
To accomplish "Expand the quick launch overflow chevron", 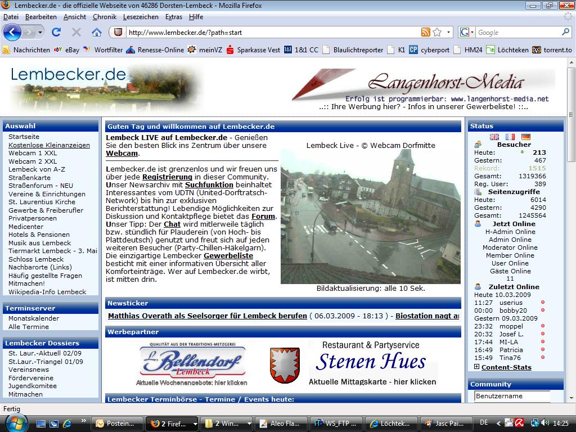I will (x=84, y=421).
